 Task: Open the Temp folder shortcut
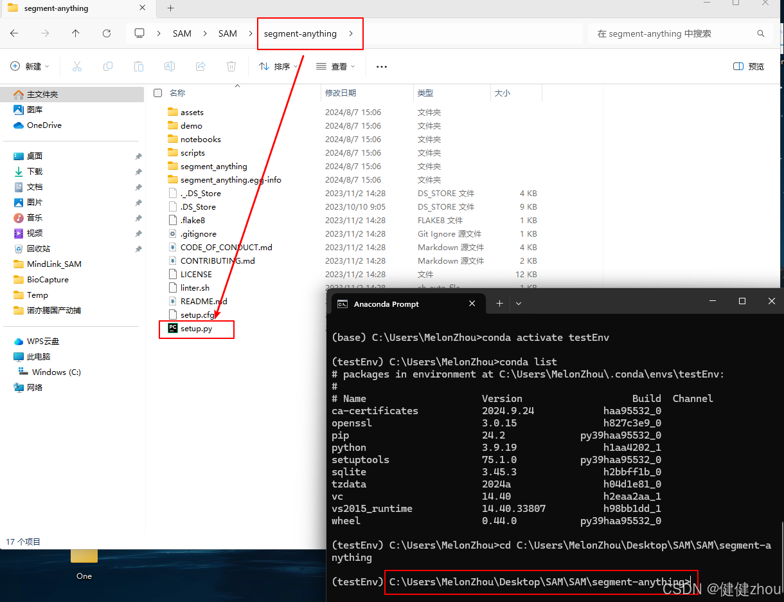[31, 295]
